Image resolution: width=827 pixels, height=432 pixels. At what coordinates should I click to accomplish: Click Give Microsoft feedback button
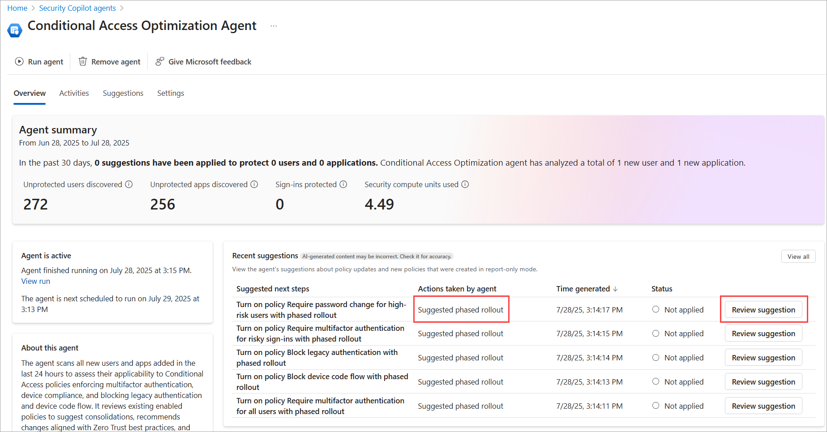coord(204,62)
